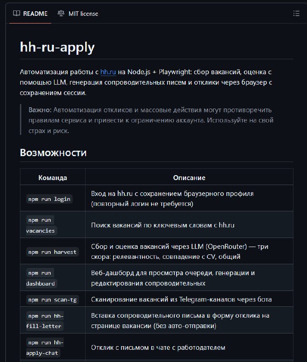Open the outline list icon
This screenshot has height=362, width=307.
click(297, 14)
